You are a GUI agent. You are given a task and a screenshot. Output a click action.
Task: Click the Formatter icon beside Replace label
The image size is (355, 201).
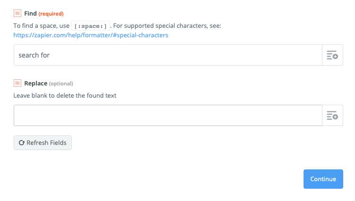pyautogui.click(x=17, y=83)
